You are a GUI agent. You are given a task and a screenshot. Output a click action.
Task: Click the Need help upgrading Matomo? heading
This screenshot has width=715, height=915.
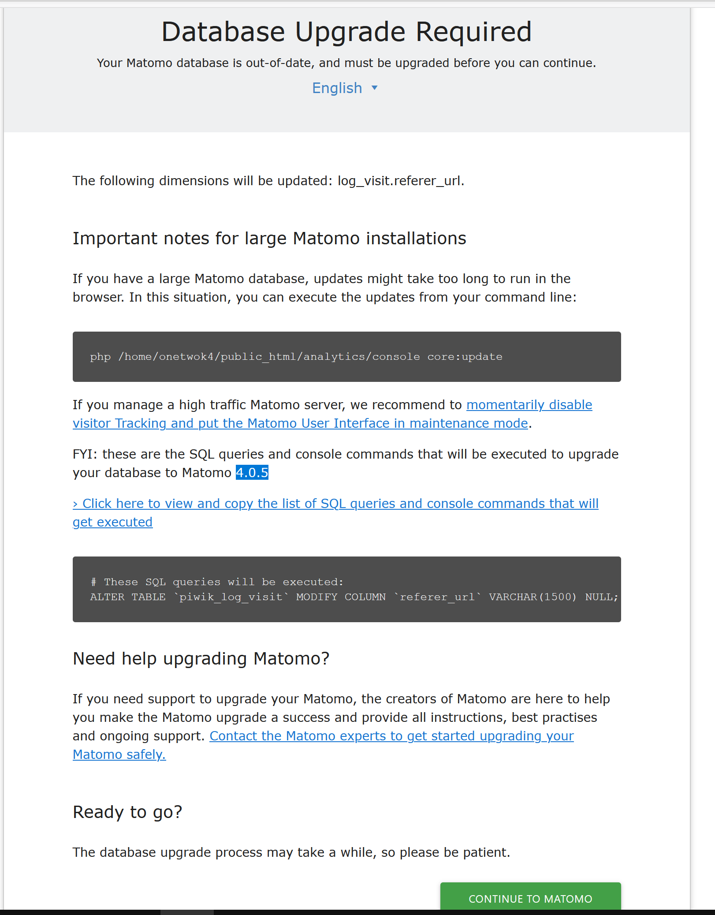(201, 659)
